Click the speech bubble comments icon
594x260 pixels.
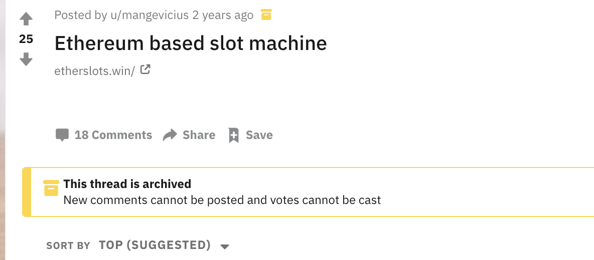(x=62, y=135)
